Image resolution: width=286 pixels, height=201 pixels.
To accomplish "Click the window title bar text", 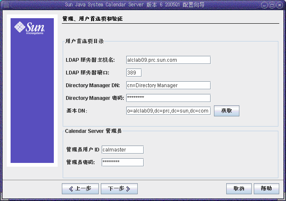I will point(135,5).
